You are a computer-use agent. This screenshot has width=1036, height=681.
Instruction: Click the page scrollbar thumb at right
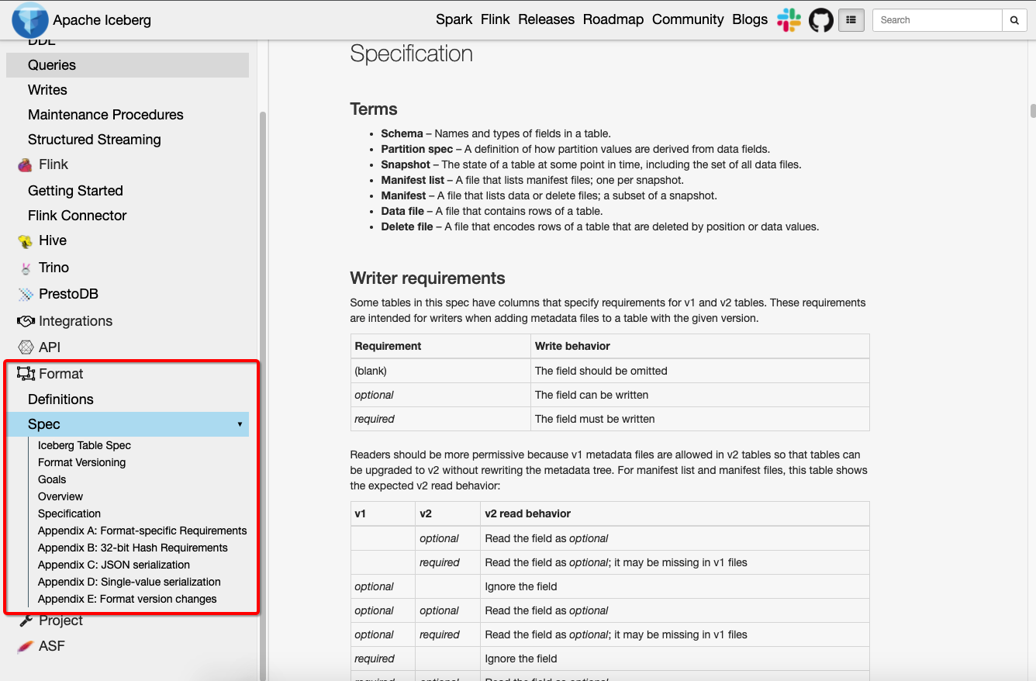(1032, 111)
